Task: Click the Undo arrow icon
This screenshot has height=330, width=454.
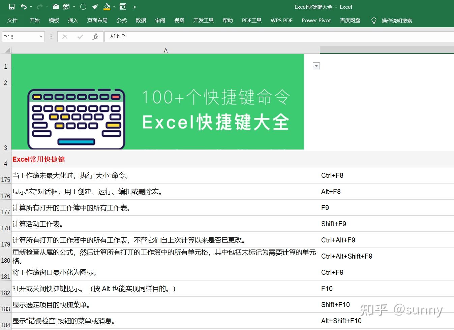Action: click(x=23, y=7)
